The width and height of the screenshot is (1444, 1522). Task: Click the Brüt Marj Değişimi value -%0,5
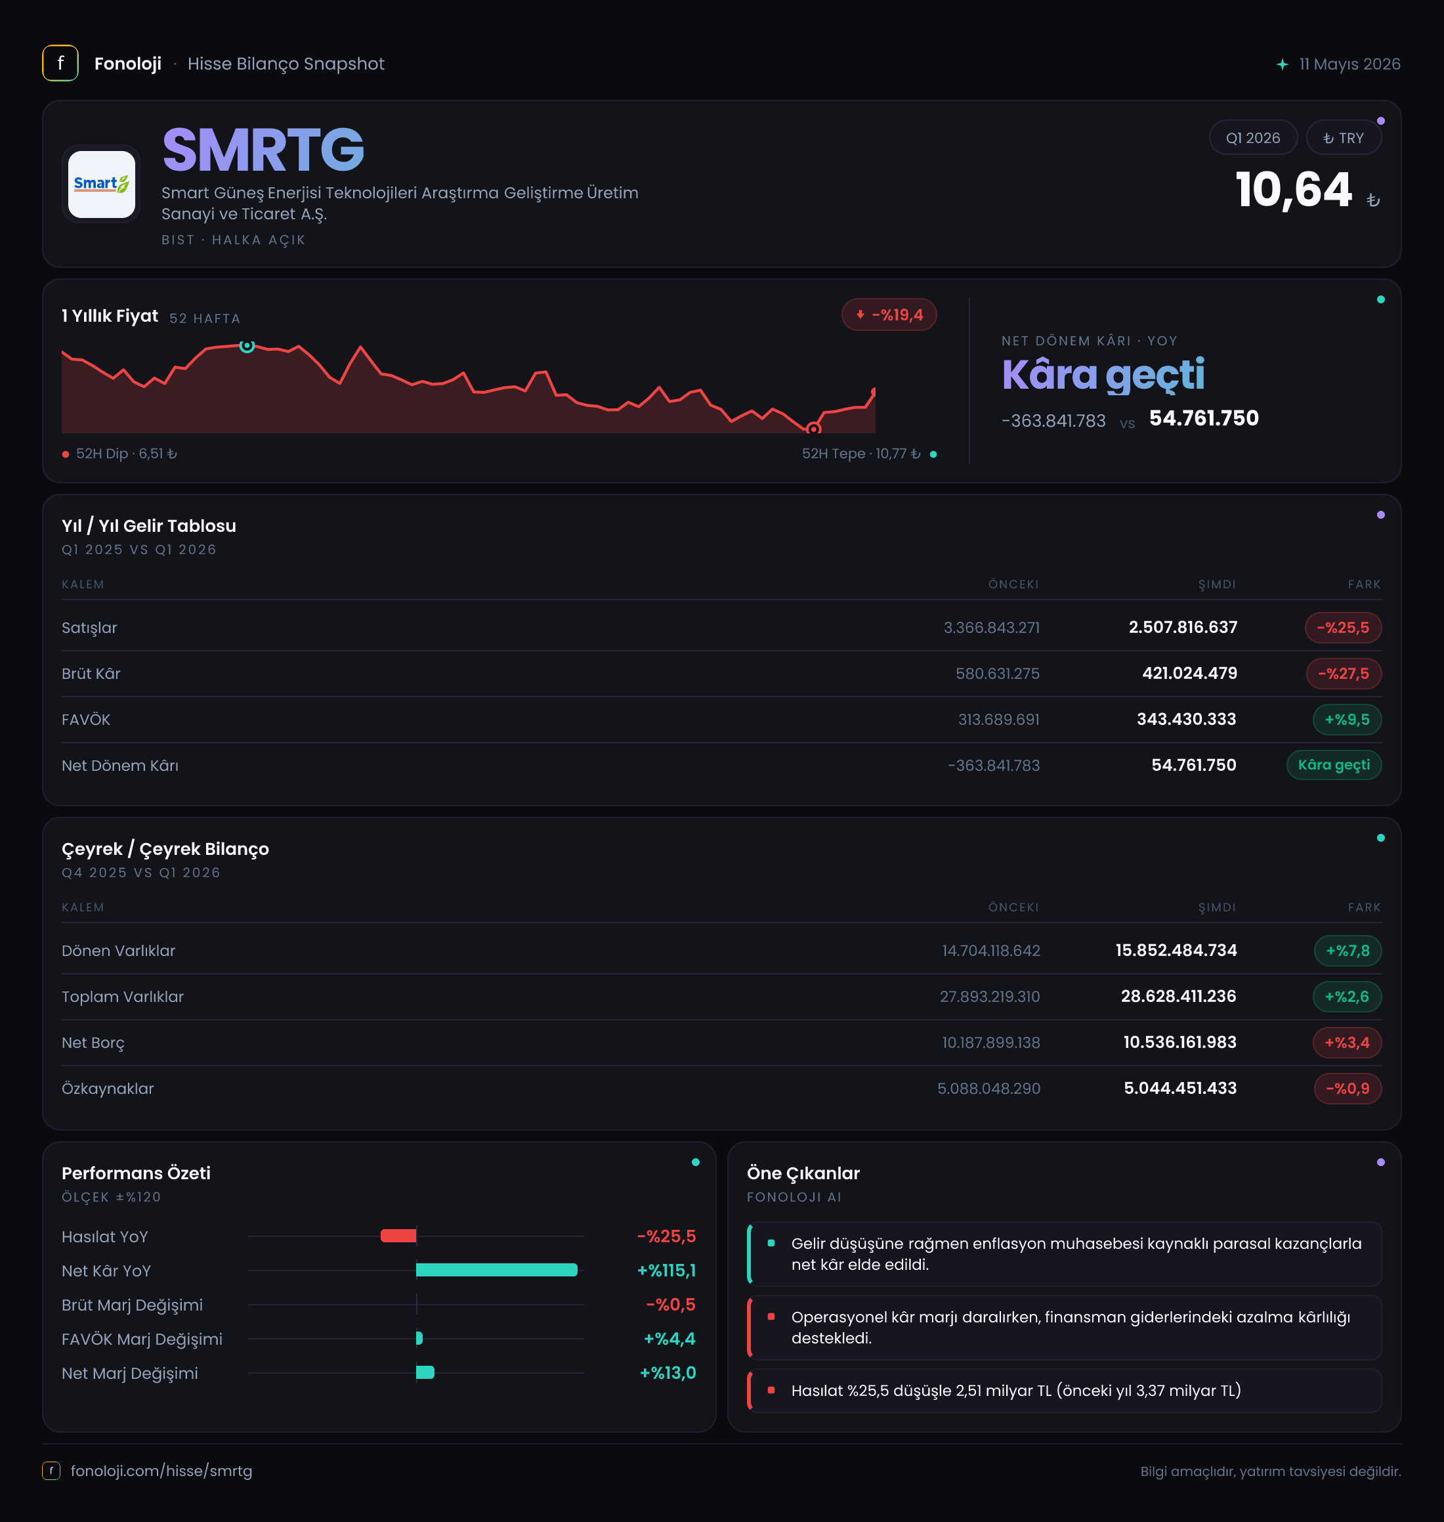670,1304
